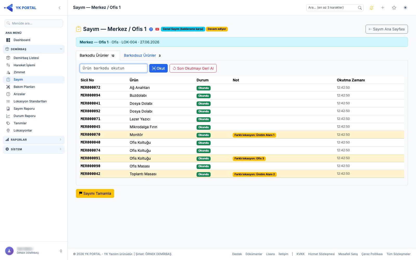Focus the Menüde ara search field

[34, 23]
